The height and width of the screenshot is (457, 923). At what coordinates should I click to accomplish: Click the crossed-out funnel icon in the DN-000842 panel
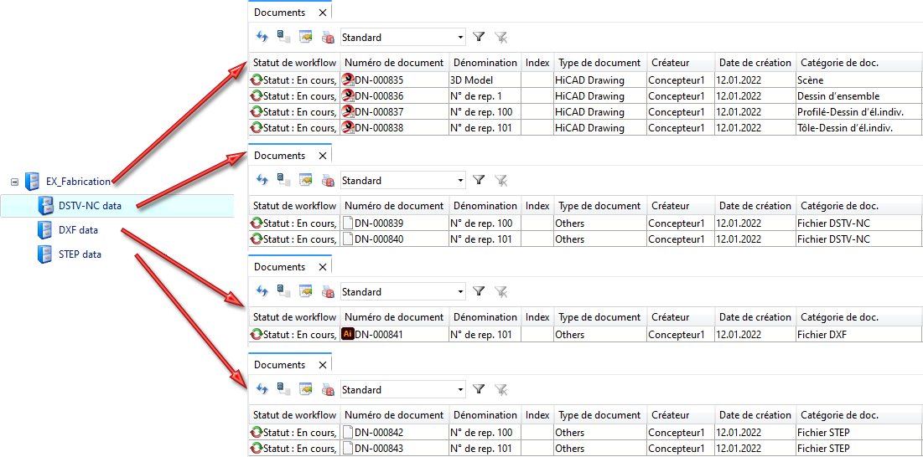(x=500, y=390)
